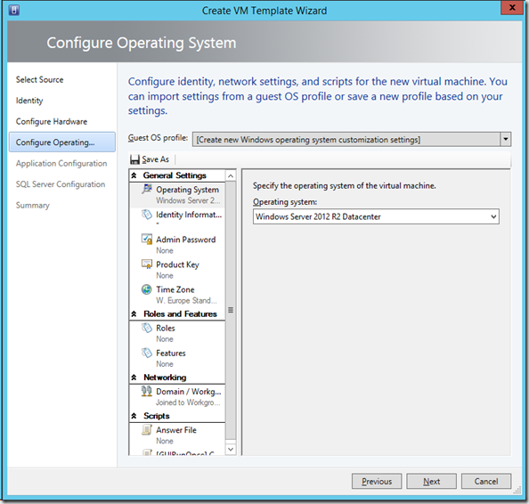Cancel the wizard
This screenshot has height=504, width=529.
coord(486,481)
